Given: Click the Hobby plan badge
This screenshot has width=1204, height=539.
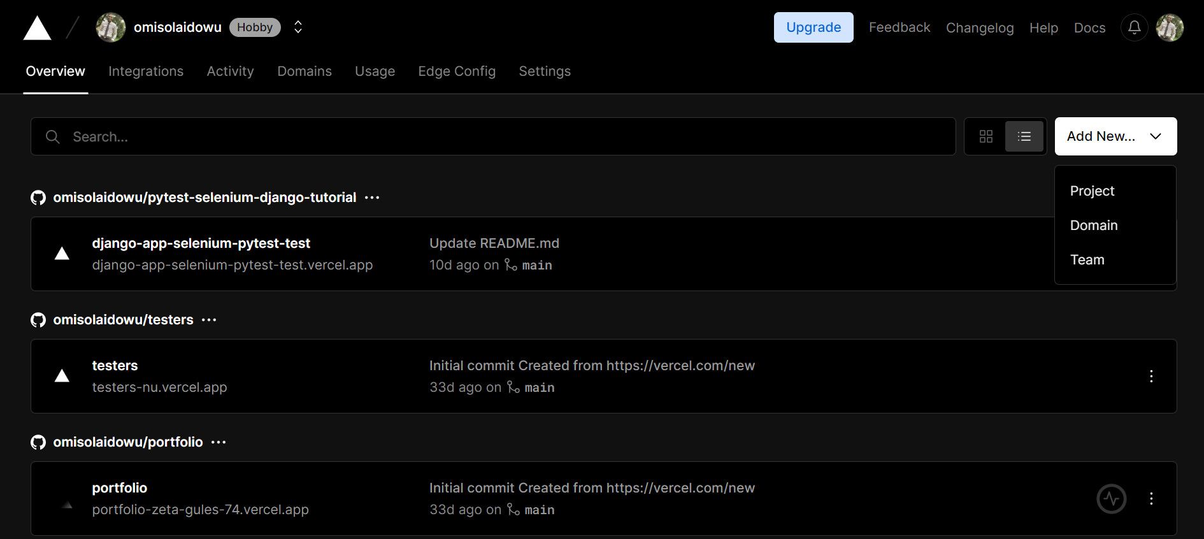Looking at the screenshot, I should (255, 27).
